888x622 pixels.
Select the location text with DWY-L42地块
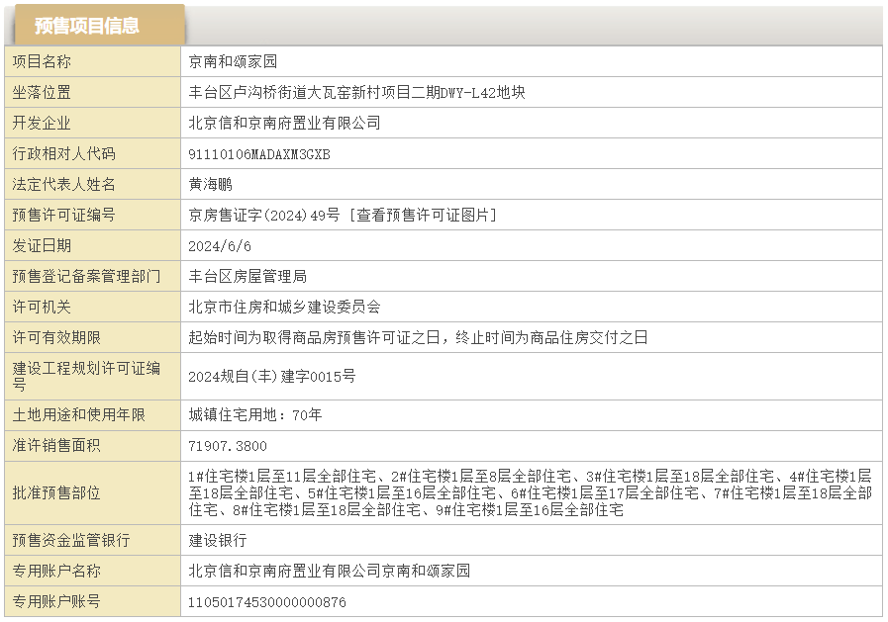(356, 92)
